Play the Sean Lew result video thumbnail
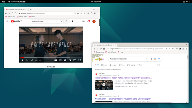This screenshot has height=108, width=192. (104, 85)
